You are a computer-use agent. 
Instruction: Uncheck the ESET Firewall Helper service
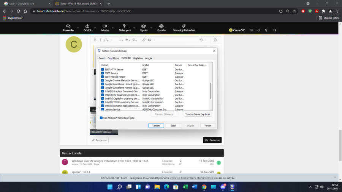103,77
